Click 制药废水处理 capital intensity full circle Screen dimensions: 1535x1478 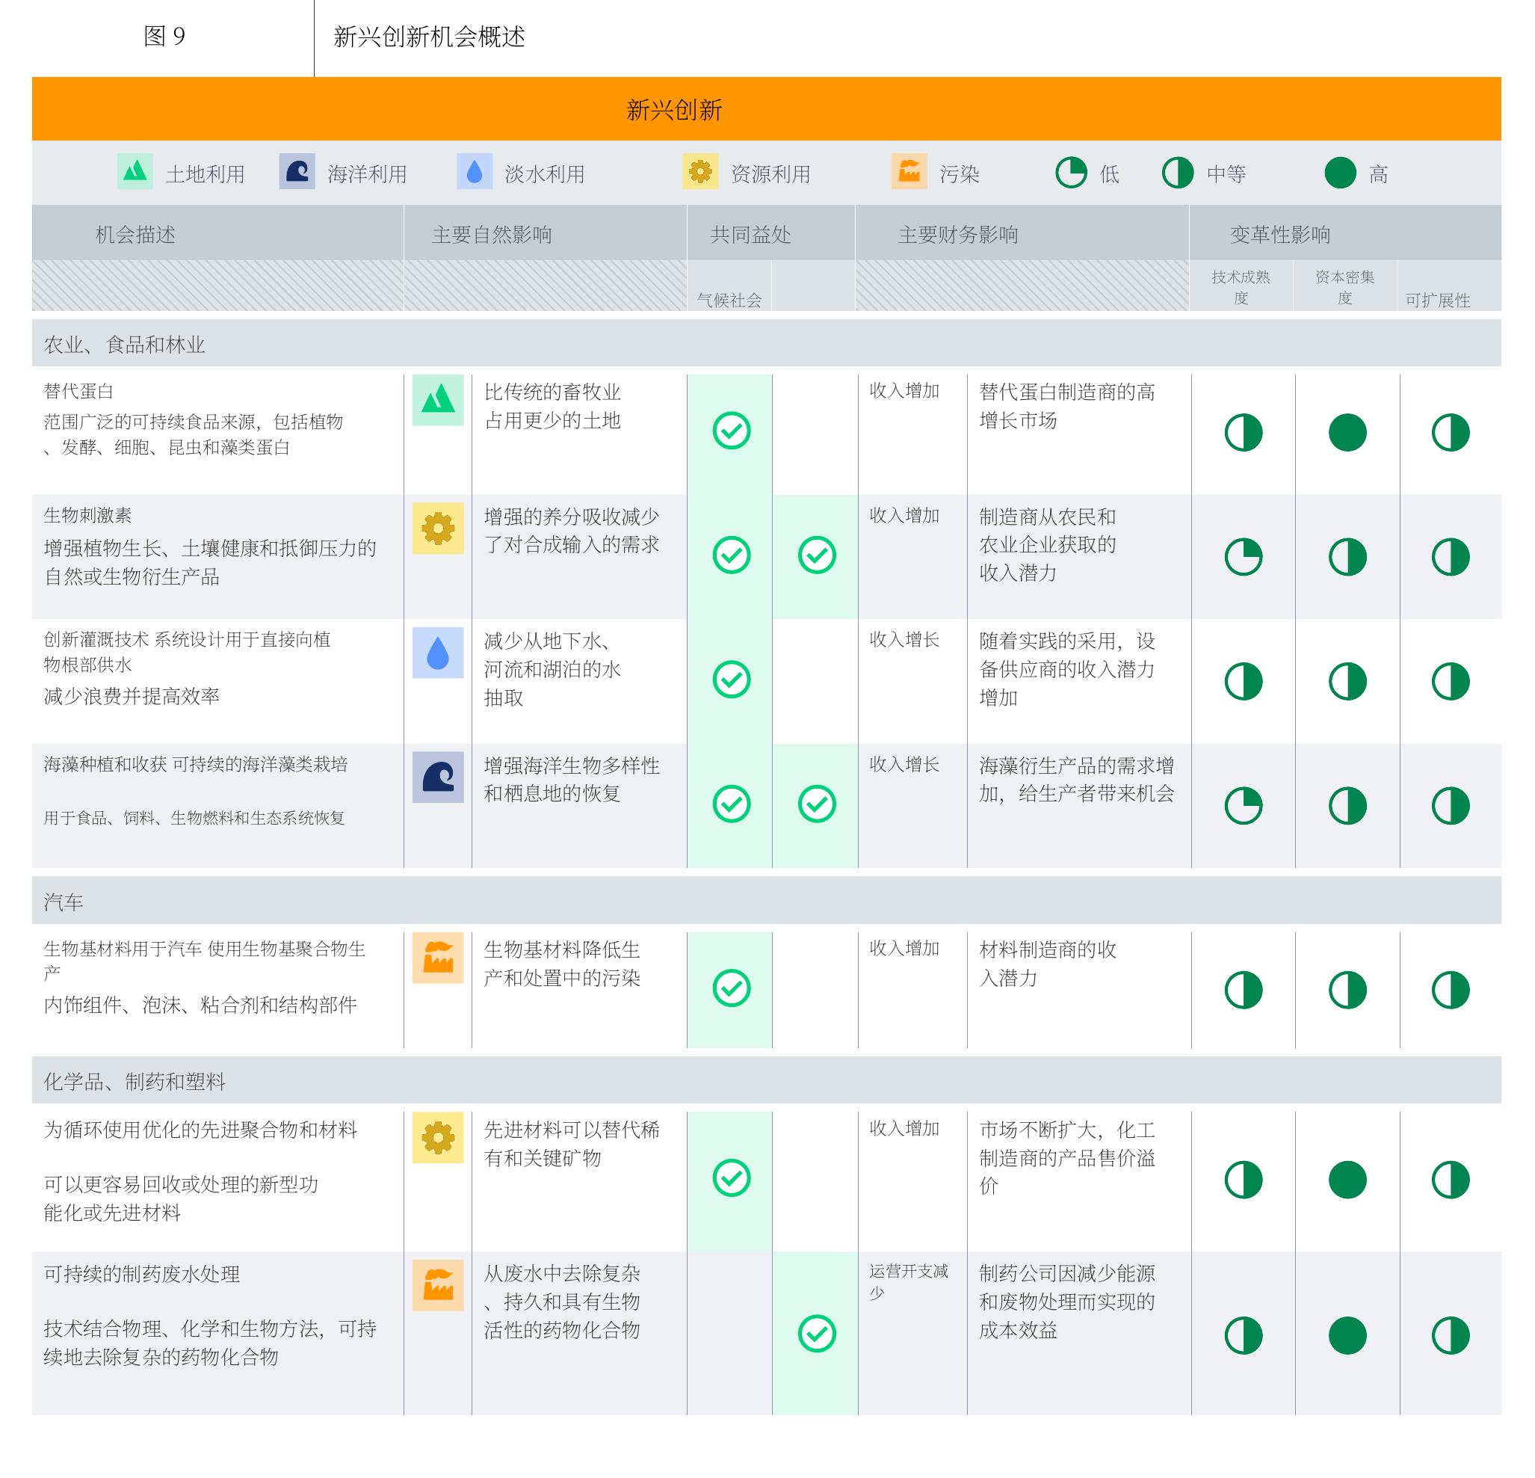click(x=1347, y=1335)
